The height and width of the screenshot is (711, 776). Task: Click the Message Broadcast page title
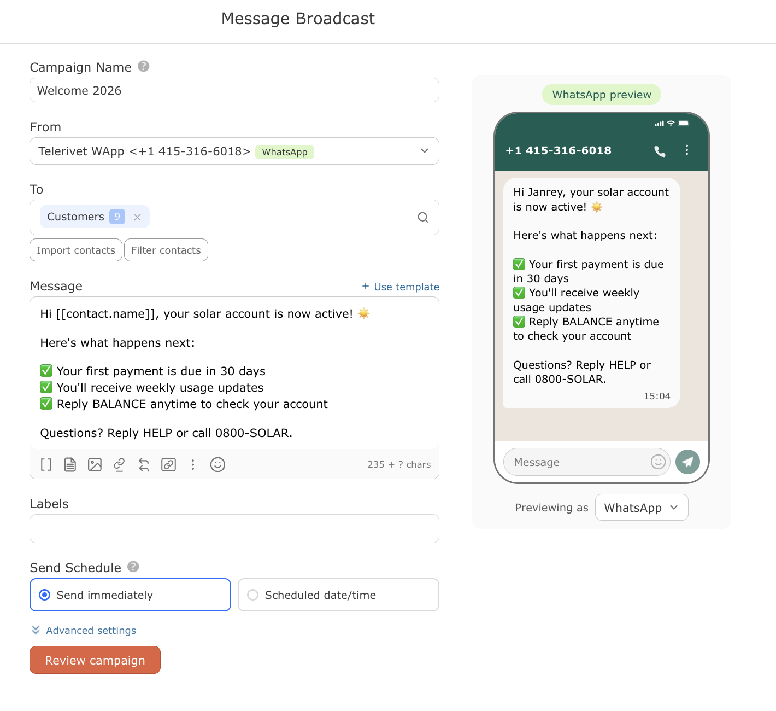click(298, 19)
